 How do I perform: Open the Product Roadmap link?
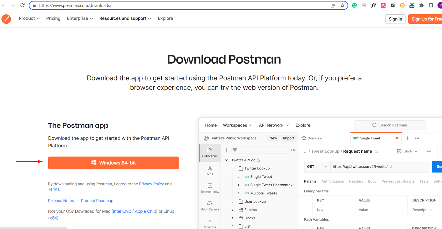[x=97, y=201]
